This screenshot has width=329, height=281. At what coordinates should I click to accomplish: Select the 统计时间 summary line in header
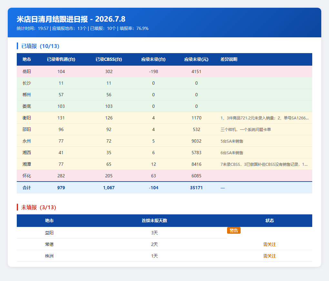(x=83, y=28)
